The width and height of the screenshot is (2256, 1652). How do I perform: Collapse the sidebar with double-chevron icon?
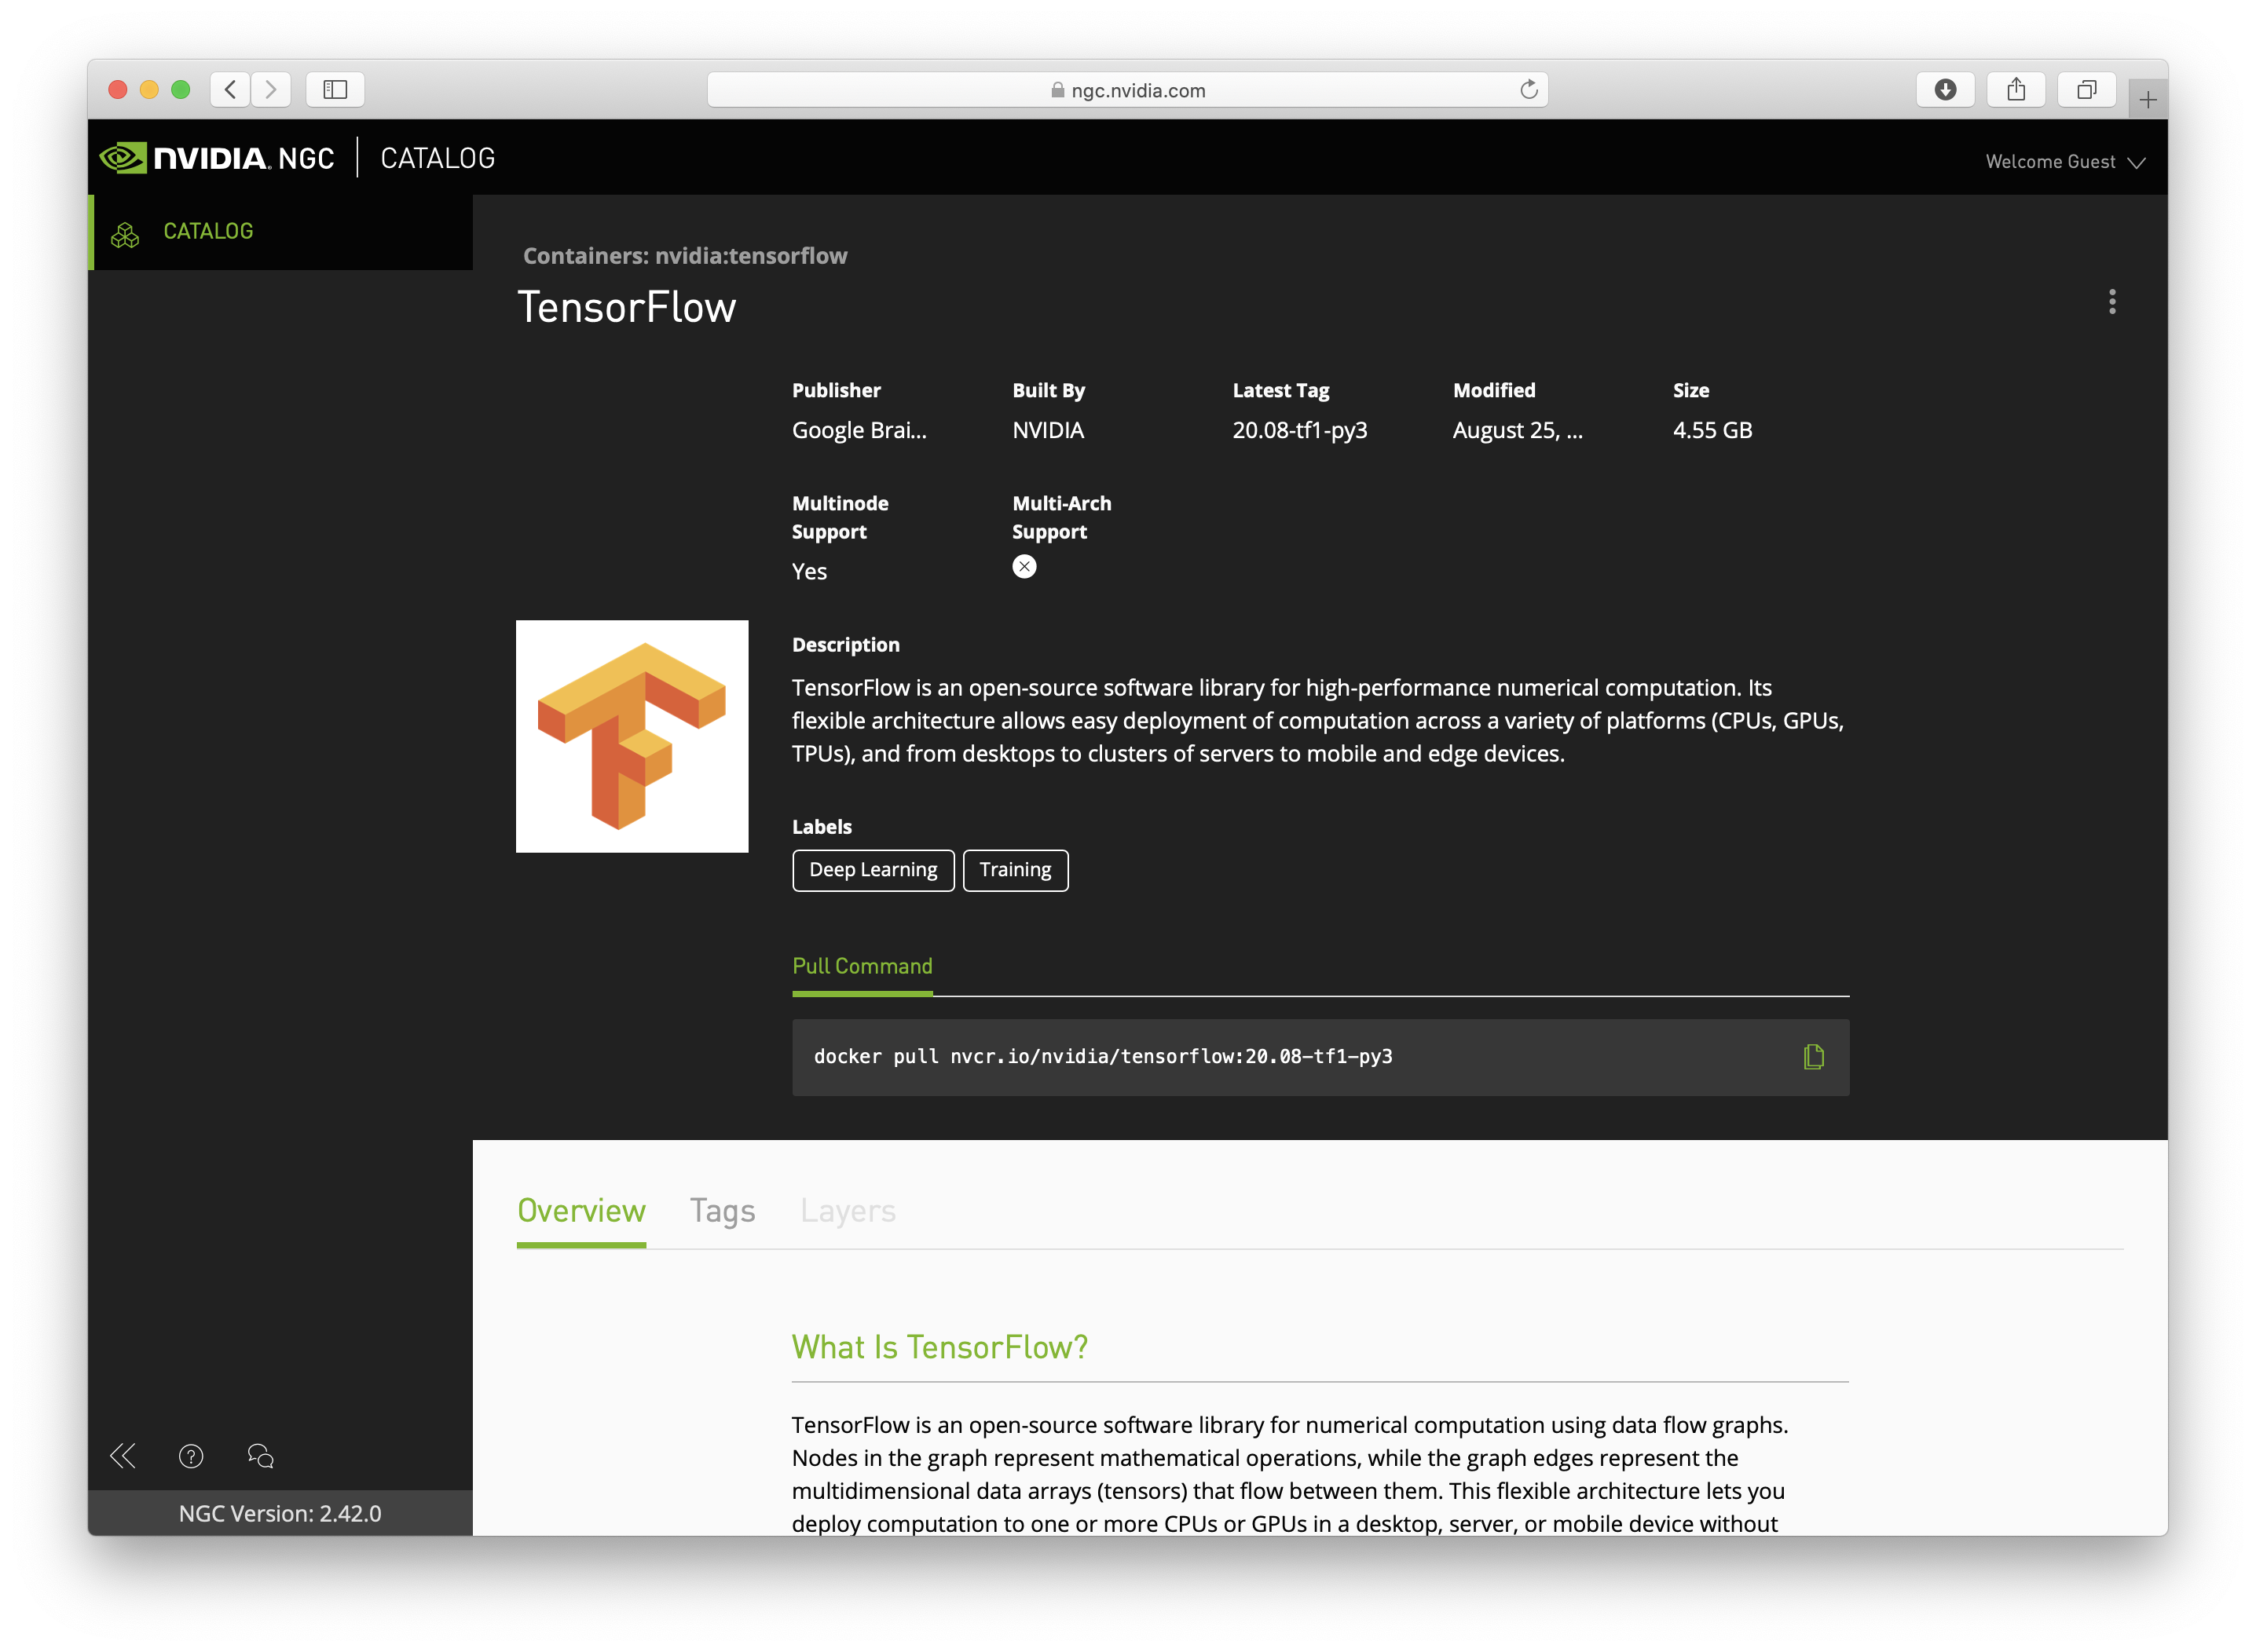pyautogui.click(x=122, y=1456)
